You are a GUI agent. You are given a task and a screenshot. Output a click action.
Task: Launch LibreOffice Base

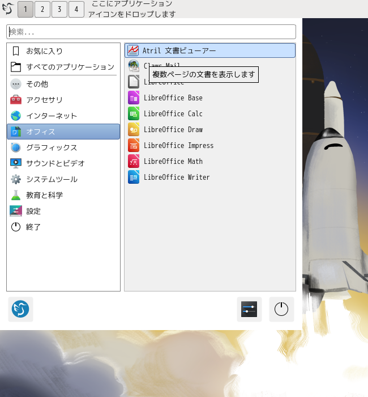click(x=210, y=98)
